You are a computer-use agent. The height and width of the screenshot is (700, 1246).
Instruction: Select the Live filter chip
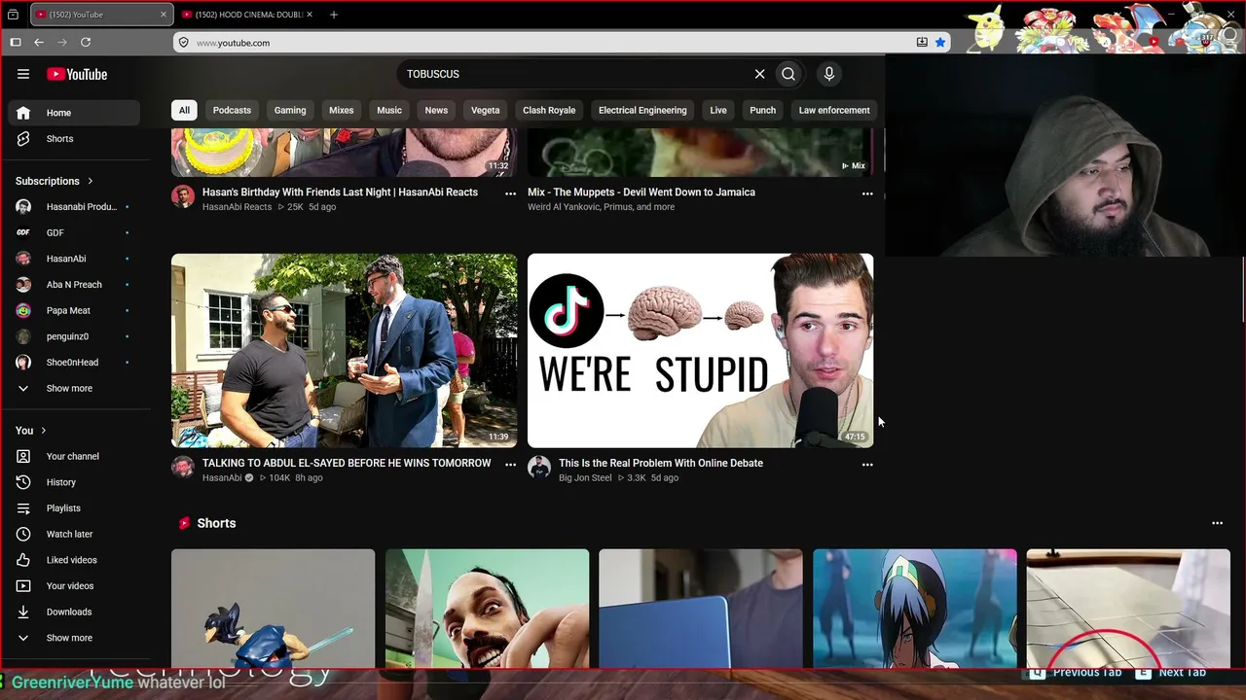(x=718, y=110)
